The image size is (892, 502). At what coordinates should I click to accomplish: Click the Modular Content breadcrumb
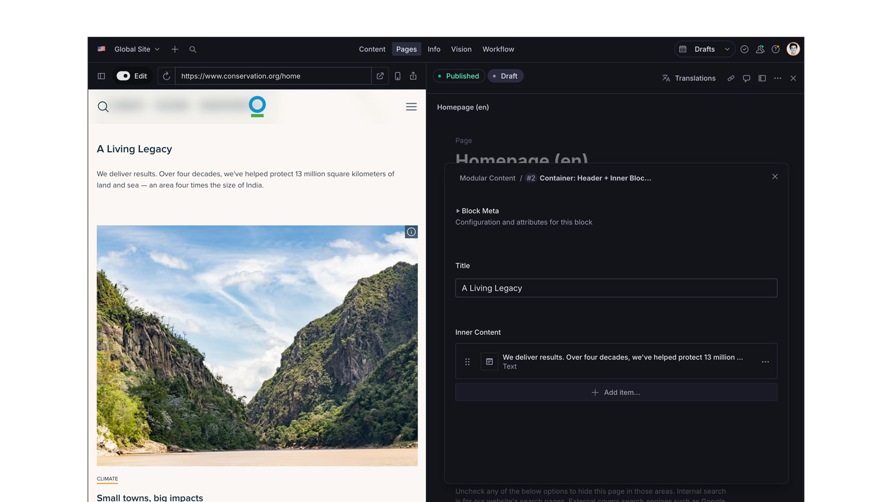coord(487,178)
